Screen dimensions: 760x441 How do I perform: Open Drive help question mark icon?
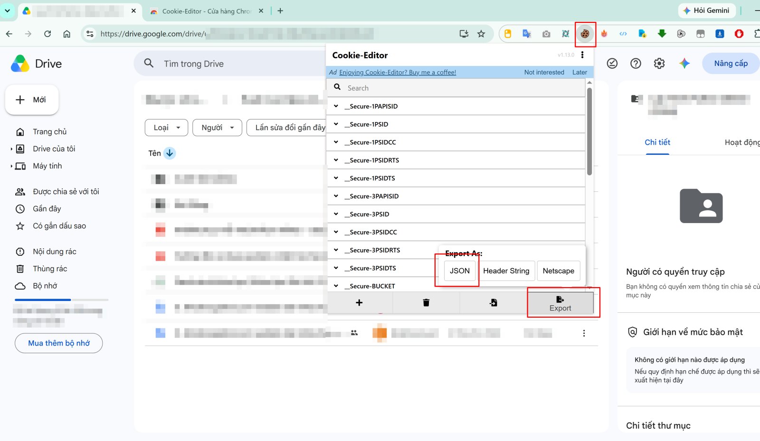point(636,63)
